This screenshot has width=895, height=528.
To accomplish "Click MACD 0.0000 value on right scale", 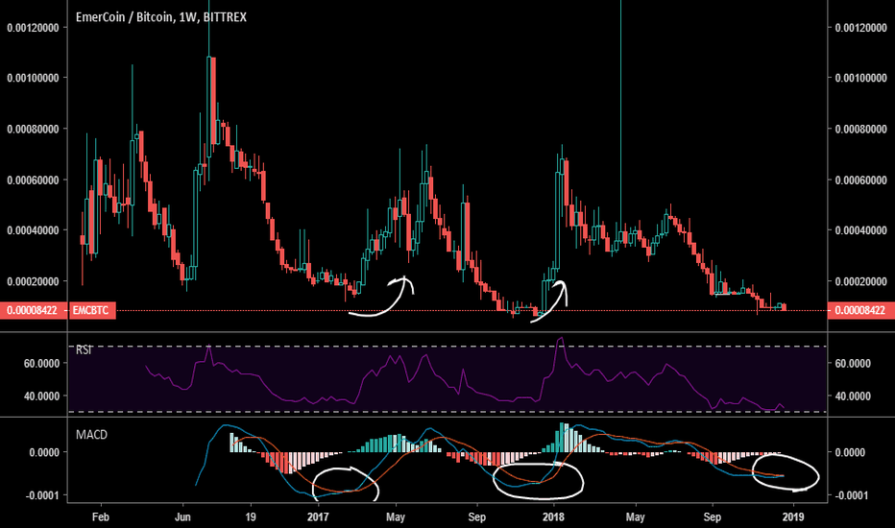I will coord(850,453).
